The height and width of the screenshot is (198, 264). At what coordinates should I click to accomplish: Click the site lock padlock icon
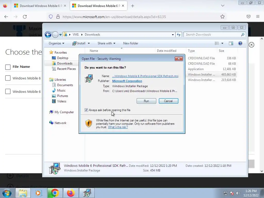[58, 17]
